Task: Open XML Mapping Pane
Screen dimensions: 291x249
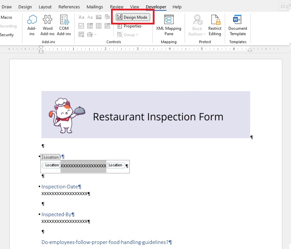Action: (x=169, y=25)
